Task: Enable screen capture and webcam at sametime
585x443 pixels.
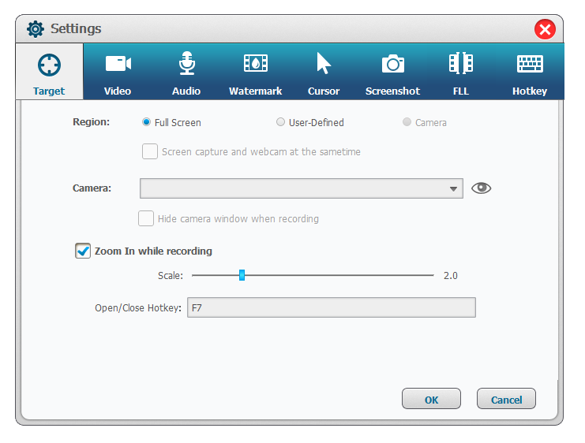Action: click(150, 151)
